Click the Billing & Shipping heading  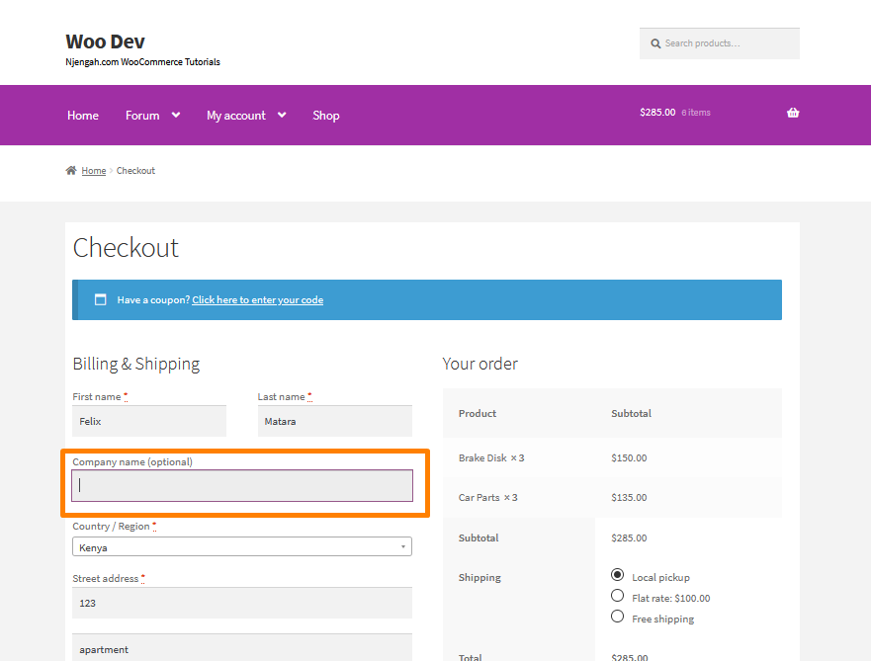pos(136,364)
